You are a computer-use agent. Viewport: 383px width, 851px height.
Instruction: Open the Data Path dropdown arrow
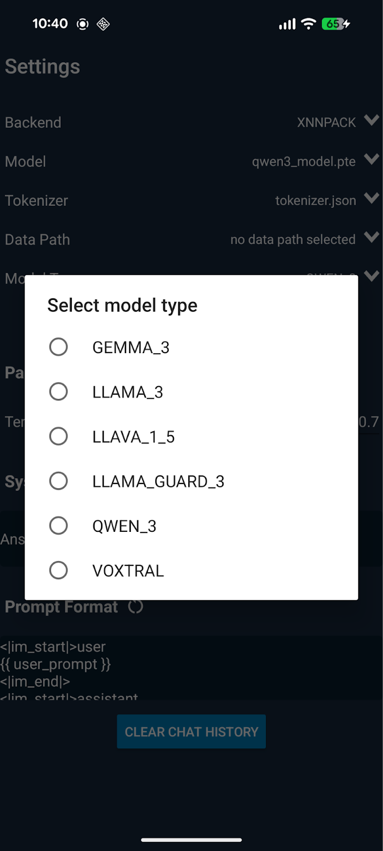pyautogui.click(x=372, y=237)
